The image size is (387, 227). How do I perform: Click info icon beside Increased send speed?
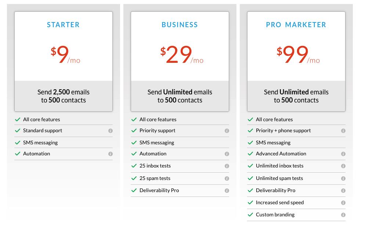343,202
